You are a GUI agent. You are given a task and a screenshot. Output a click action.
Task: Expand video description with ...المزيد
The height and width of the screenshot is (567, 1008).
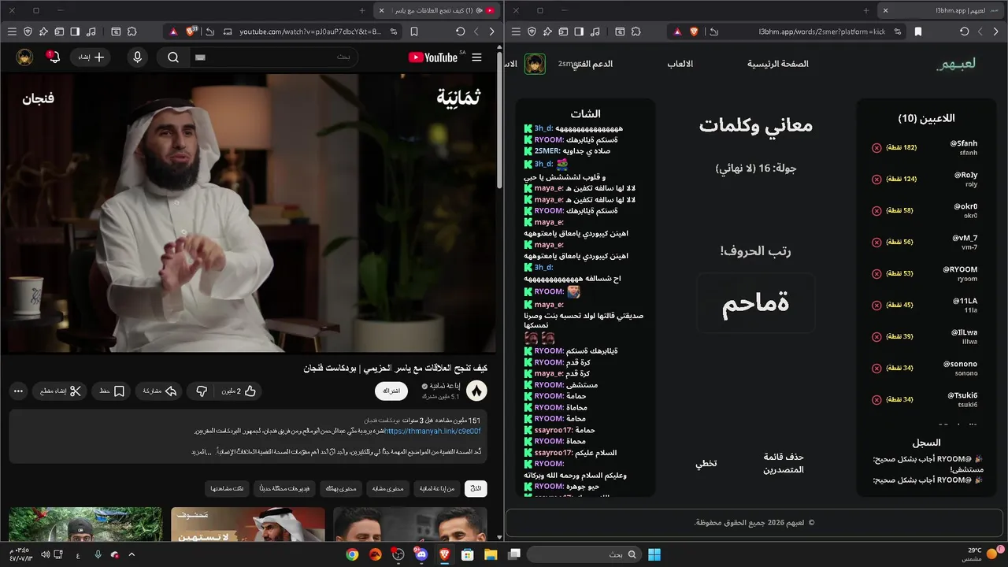point(202,452)
